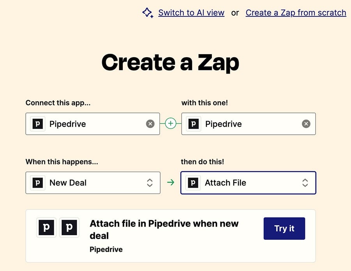This screenshot has width=351, height=271.
Task: Click the Pipedrive logo in the first app field
Action: point(37,124)
